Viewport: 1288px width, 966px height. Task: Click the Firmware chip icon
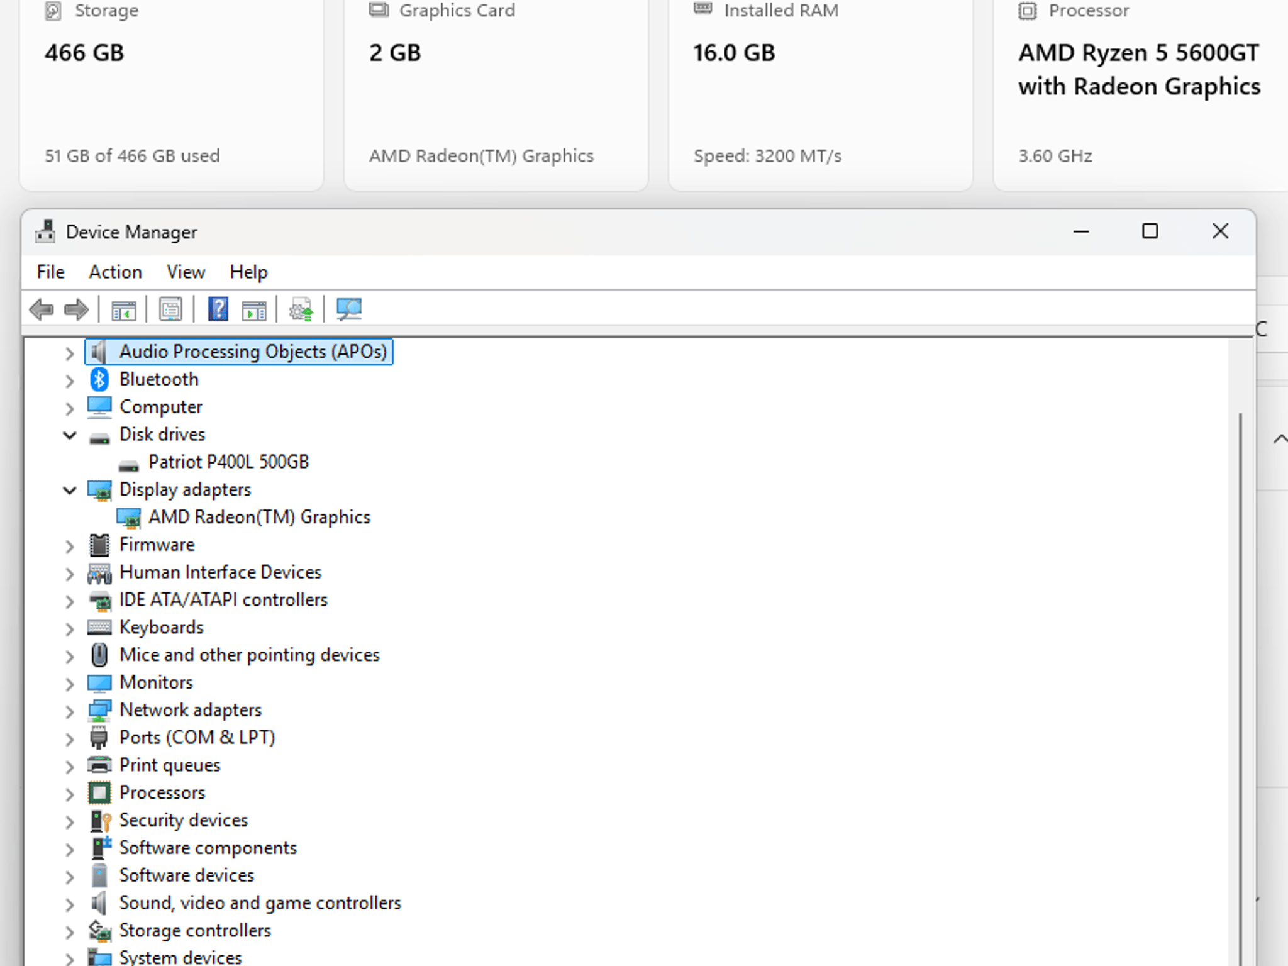click(99, 545)
